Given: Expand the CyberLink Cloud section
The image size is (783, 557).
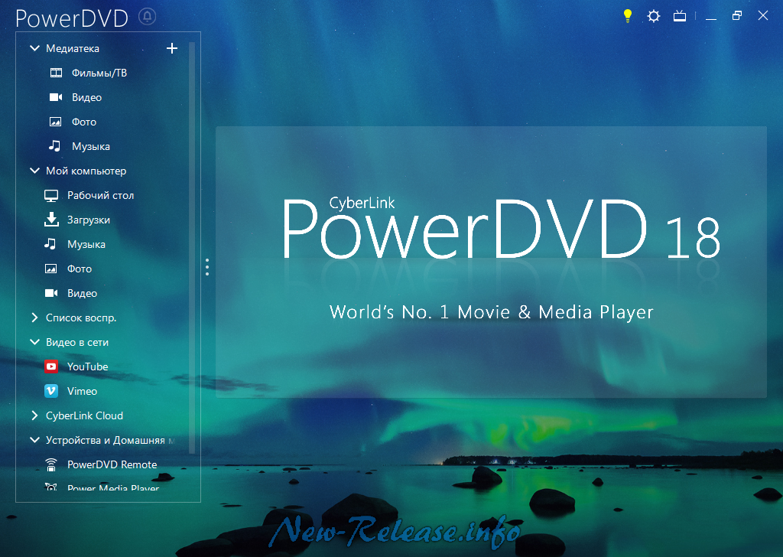Looking at the screenshot, I should [34, 415].
